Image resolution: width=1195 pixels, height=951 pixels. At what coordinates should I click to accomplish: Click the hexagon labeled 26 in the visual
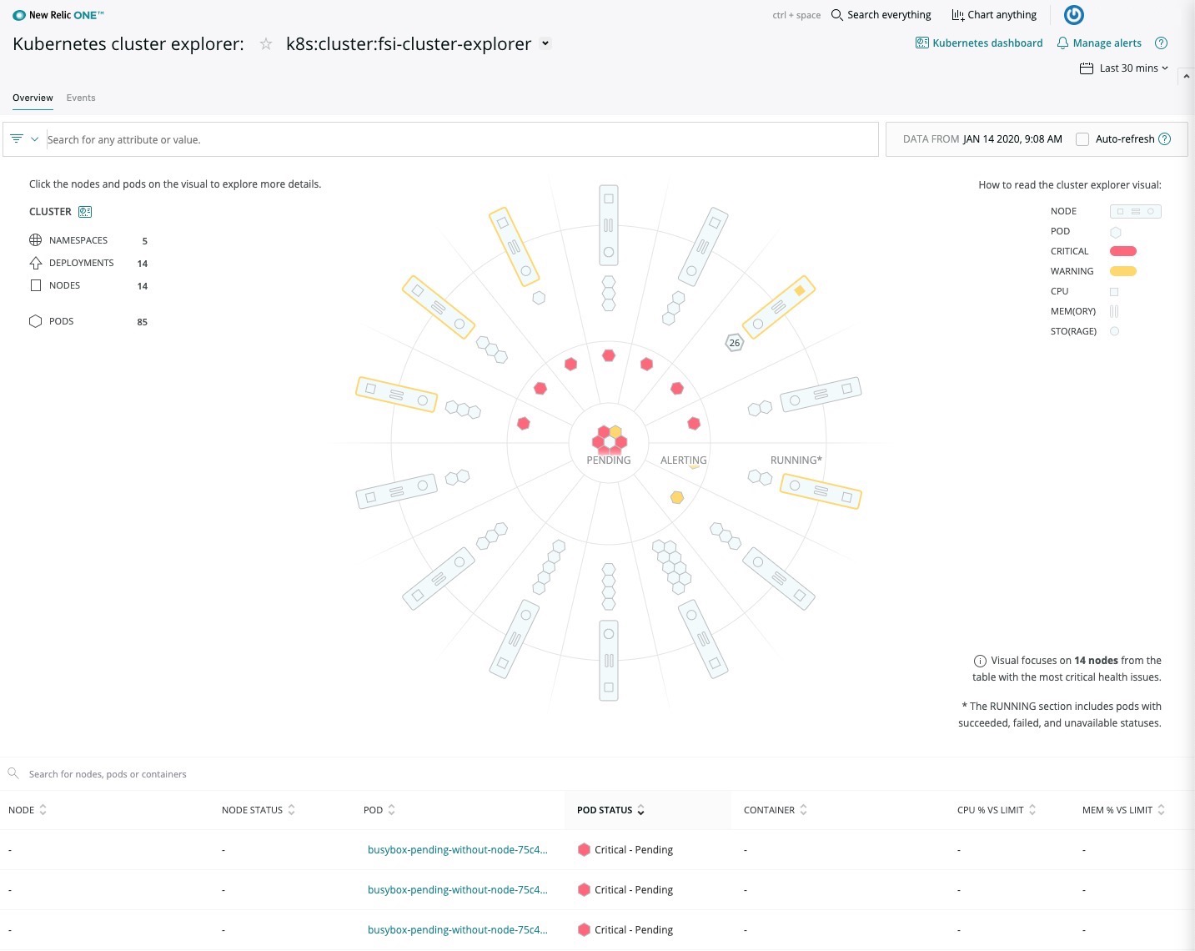[x=734, y=343]
